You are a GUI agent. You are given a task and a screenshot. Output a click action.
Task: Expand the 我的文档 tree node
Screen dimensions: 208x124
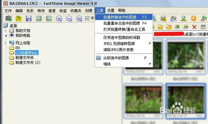[x=6, y=30]
